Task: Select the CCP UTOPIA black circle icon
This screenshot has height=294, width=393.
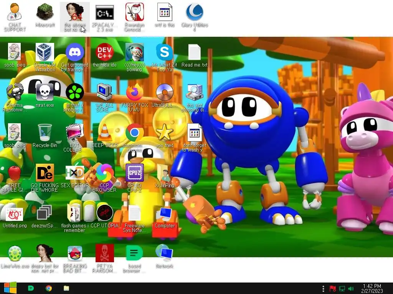Action: [105, 213]
